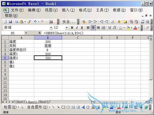Open the 插入(I) menu
154x115 pixels.
pyautogui.click(x=68, y=10)
